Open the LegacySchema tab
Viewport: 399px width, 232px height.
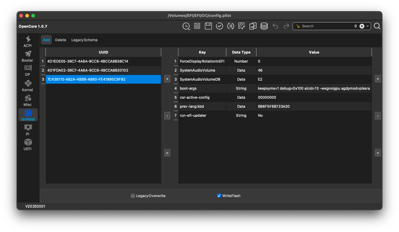(84, 40)
